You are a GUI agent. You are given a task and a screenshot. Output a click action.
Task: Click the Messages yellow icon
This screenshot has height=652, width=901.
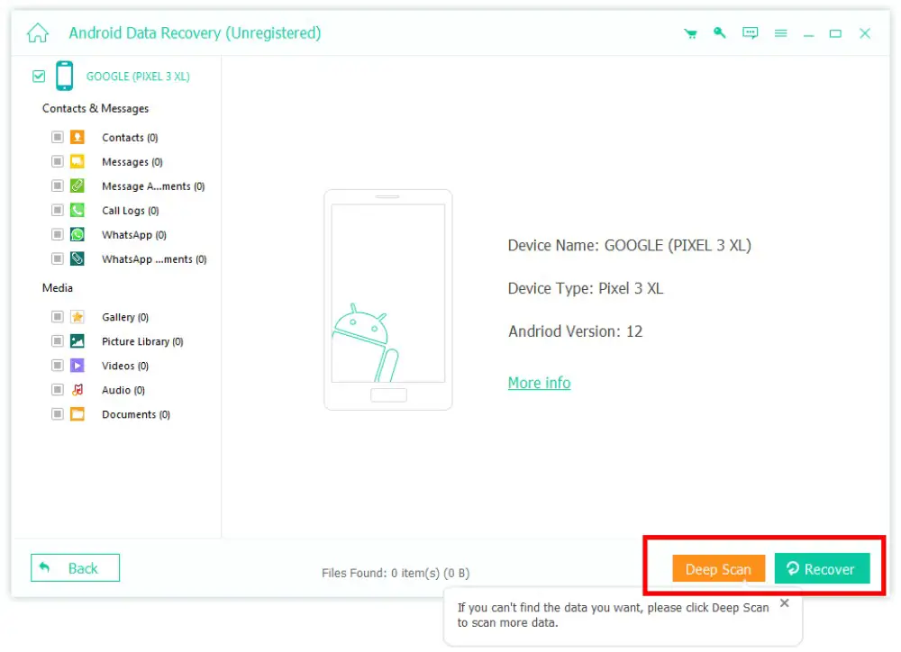[x=77, y=161]
